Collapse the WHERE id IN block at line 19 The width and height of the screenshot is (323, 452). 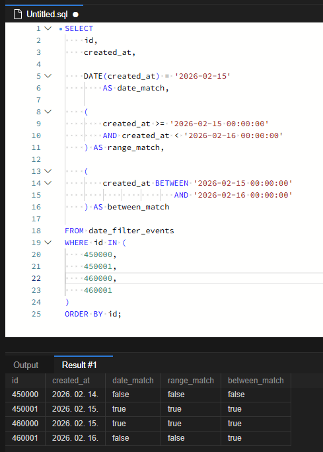pos(48,243)
